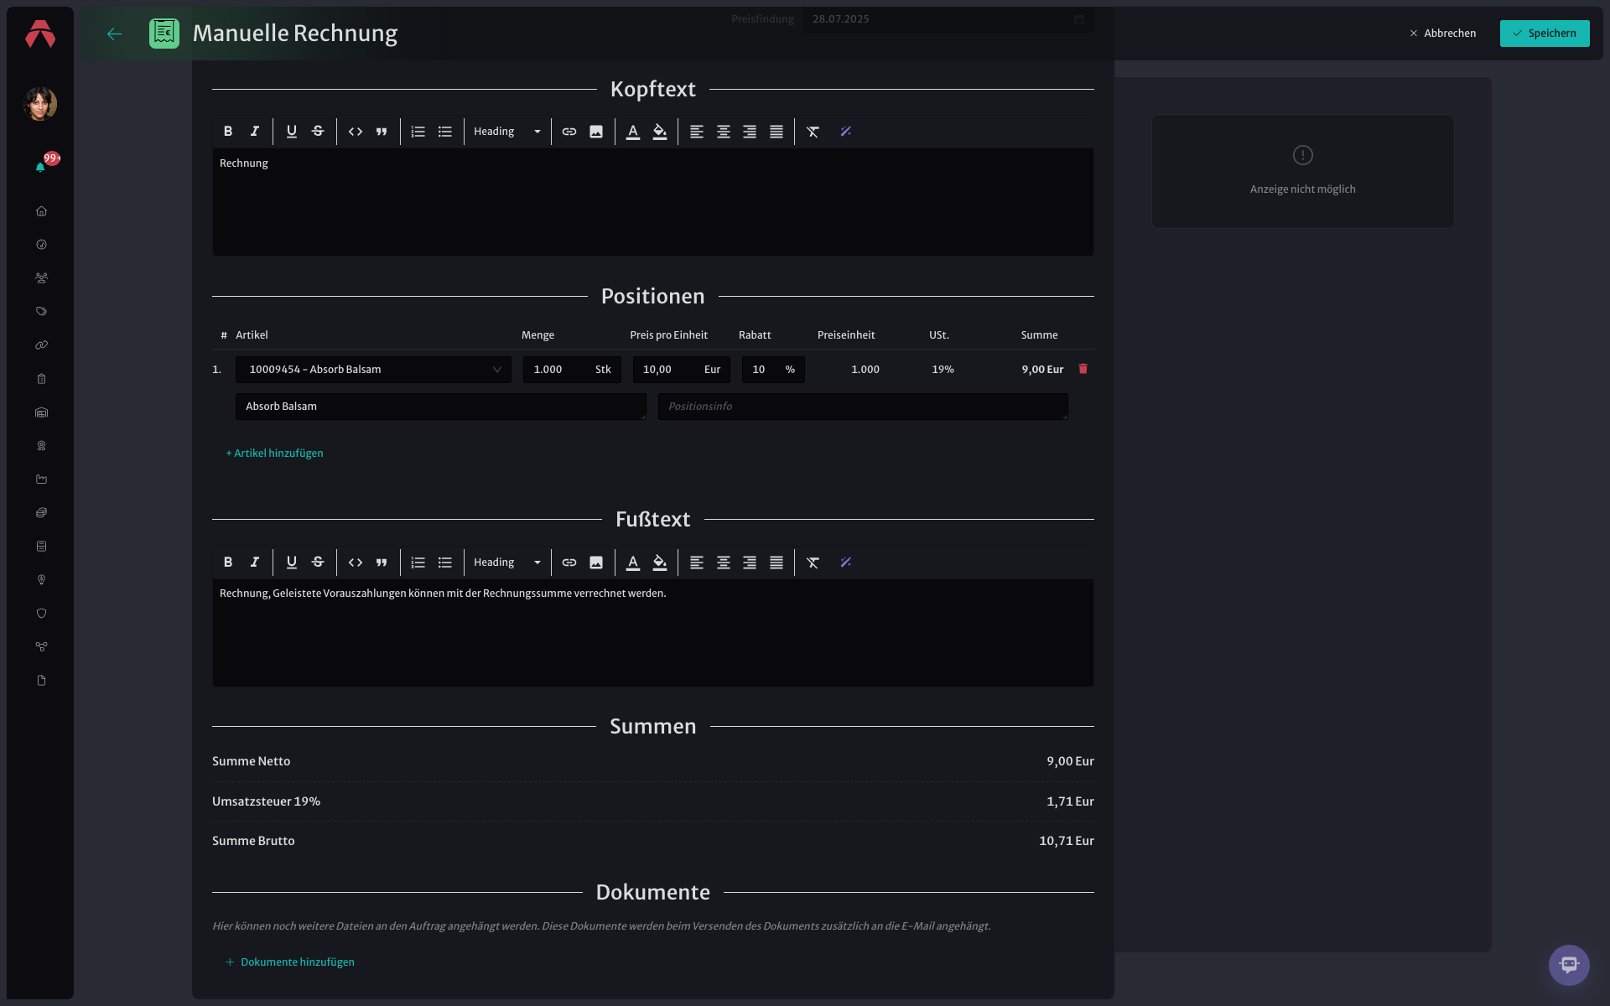1610x1006 pixels.
Task: Click Dokumente hinzufügen link
Action: (289, 962)
